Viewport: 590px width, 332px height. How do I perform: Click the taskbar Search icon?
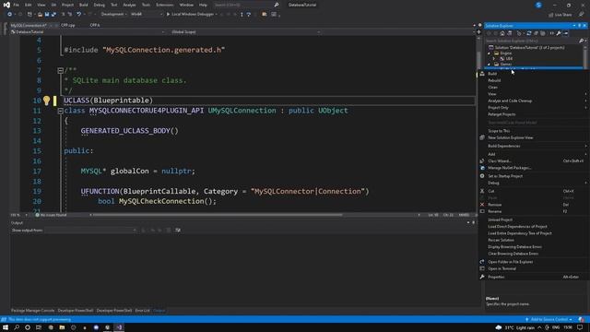(17, 327)
